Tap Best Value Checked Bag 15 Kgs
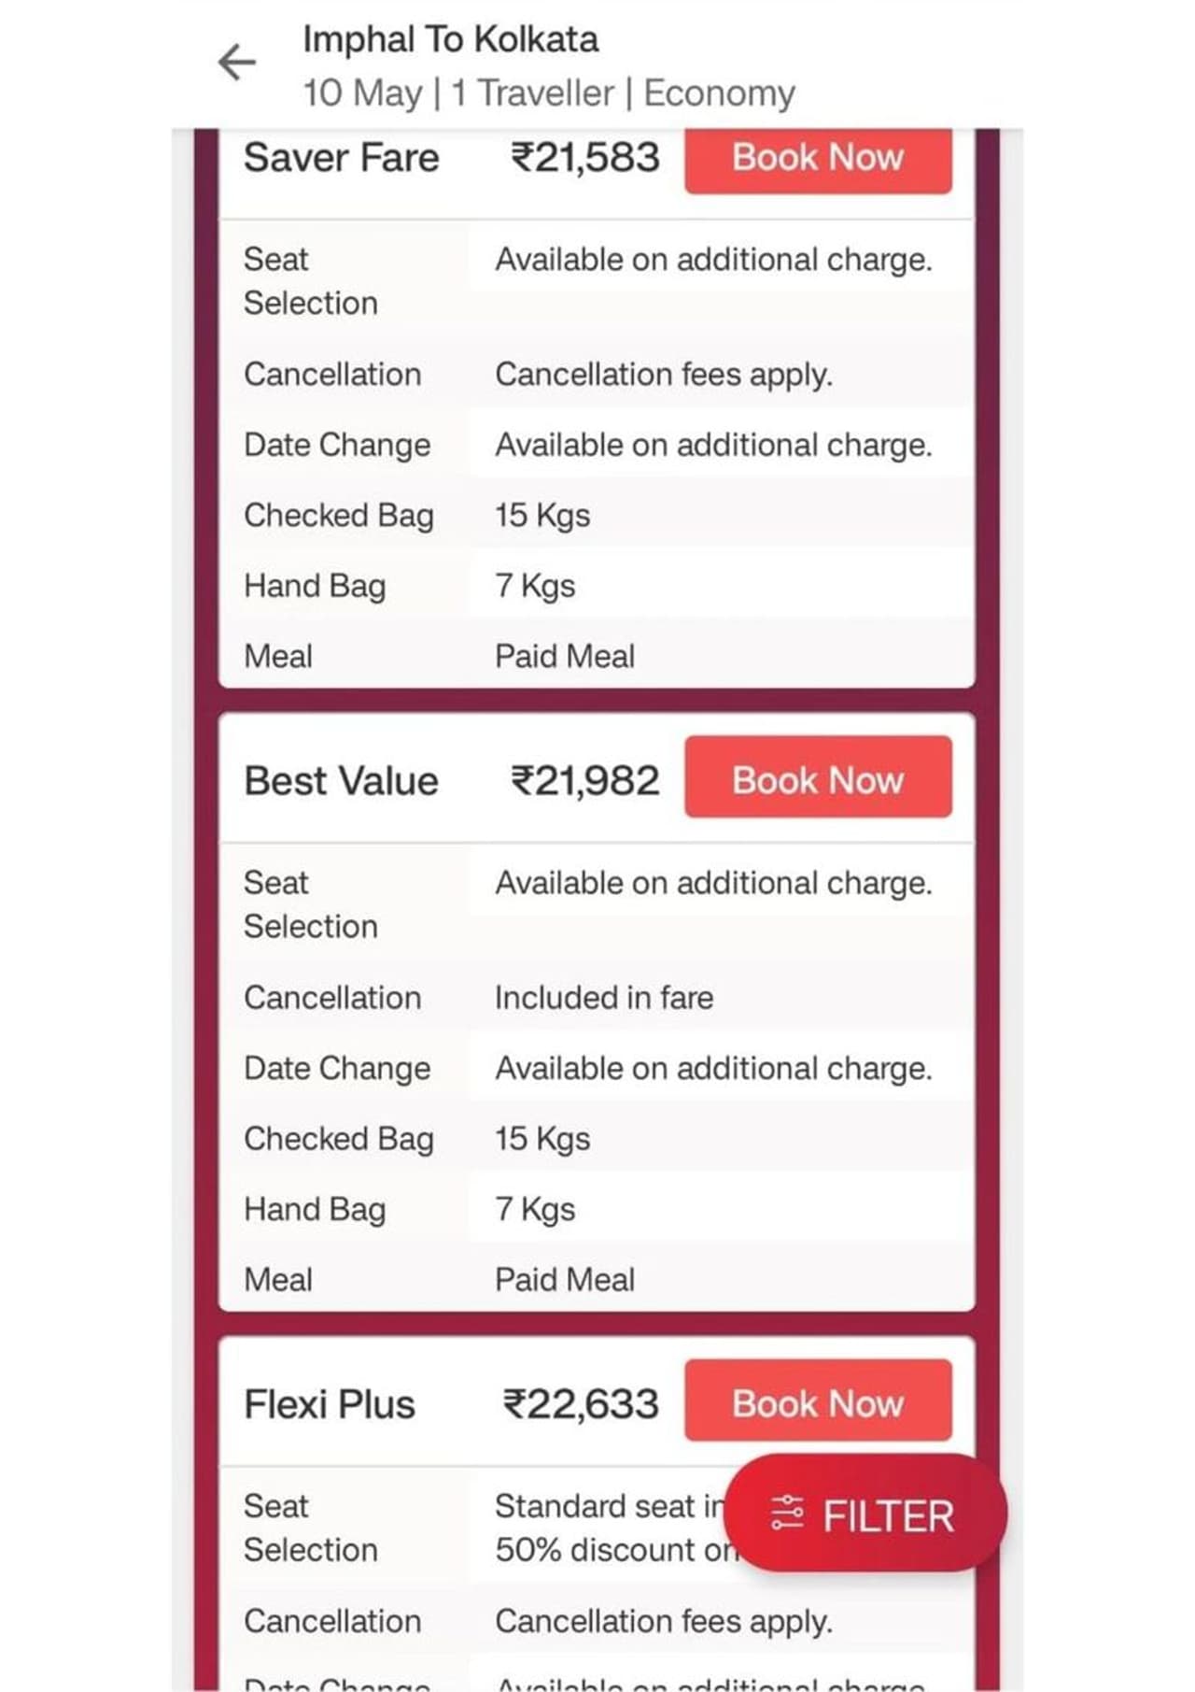Screen dimensions: 1195x1692 coord(542,1139)
